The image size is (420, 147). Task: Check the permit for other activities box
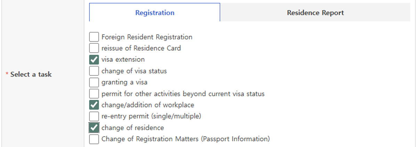coord(94,94)
